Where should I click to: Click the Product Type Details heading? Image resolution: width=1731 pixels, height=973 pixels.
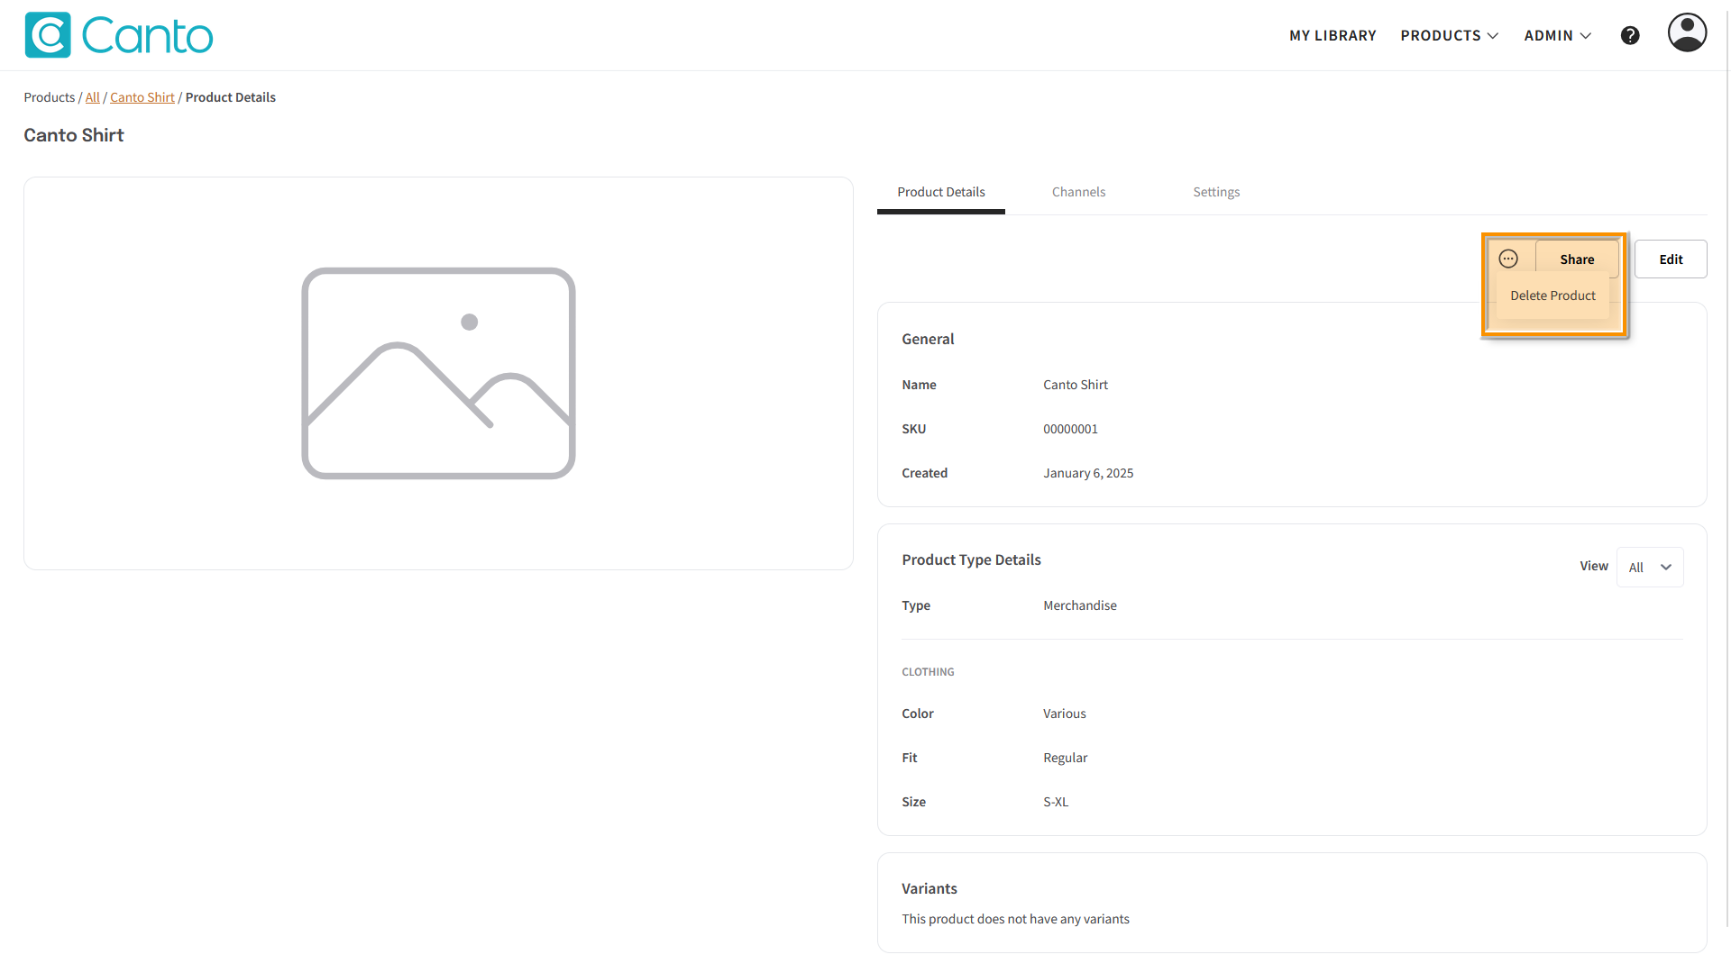click(x=971, y=559)
